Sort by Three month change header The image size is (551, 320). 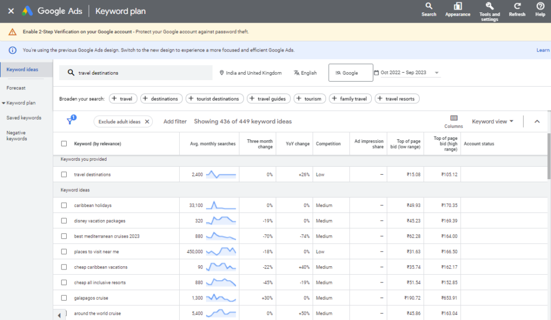[x=259, y=144]
